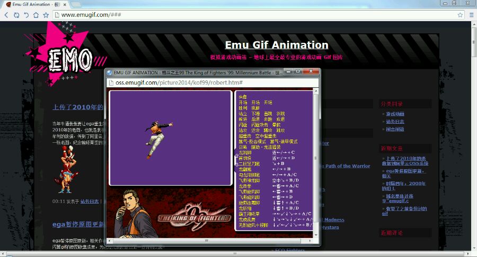Maximize the EMU GIF ANIMATION popup window

point(298,71)
